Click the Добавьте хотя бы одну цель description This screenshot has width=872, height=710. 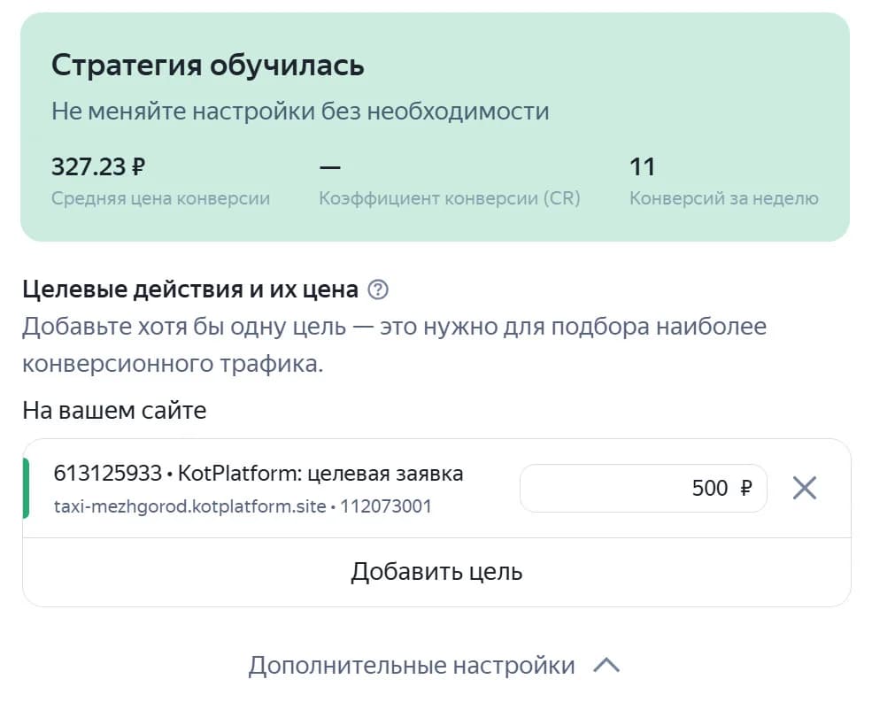[394, 344]
